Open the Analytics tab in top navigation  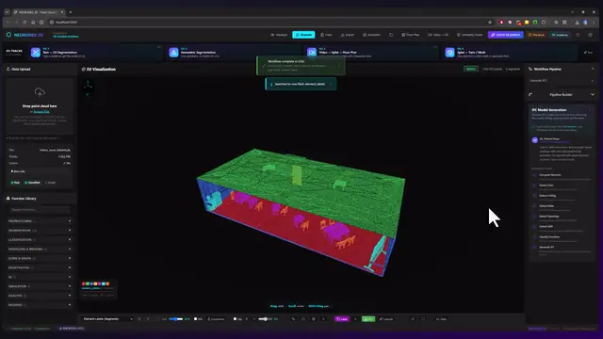click(371, 35)
